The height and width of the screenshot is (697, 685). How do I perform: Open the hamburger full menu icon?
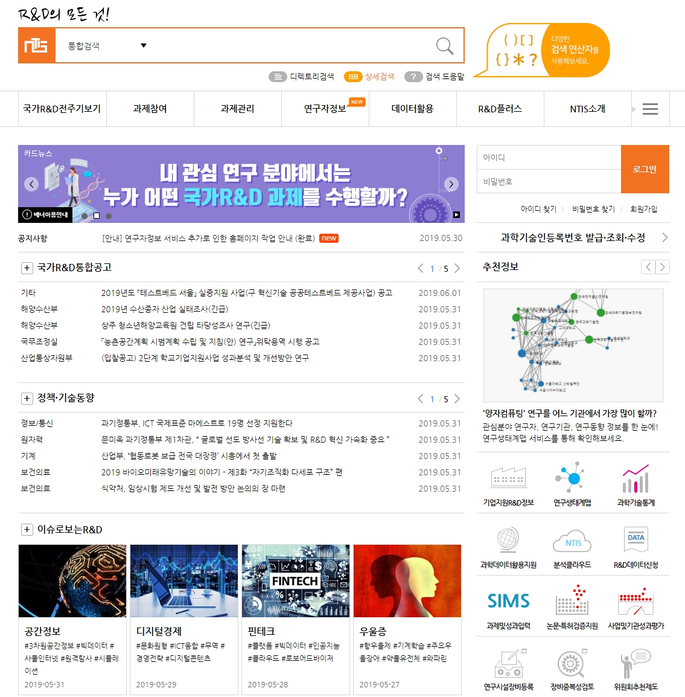click(x=650, y=109)
